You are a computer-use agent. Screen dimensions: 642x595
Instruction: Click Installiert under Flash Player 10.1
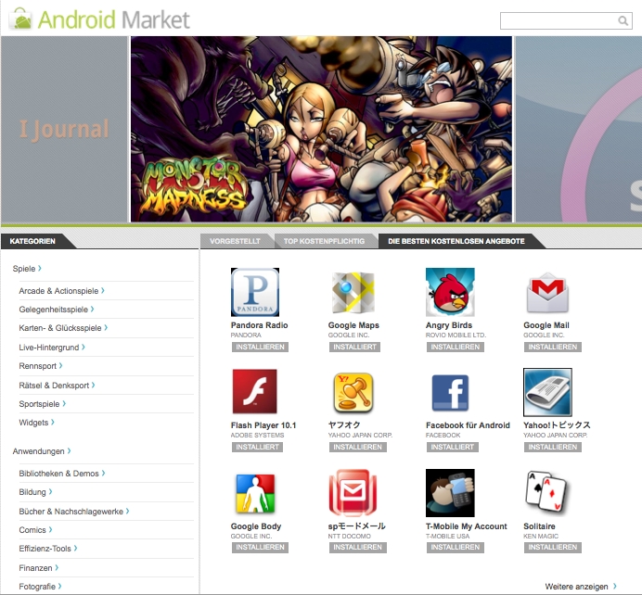tap(257, 448)
